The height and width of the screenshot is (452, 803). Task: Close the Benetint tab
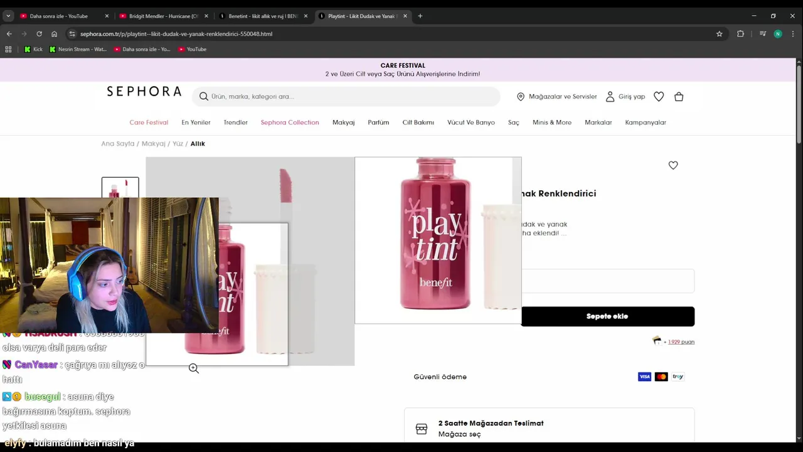306,16
